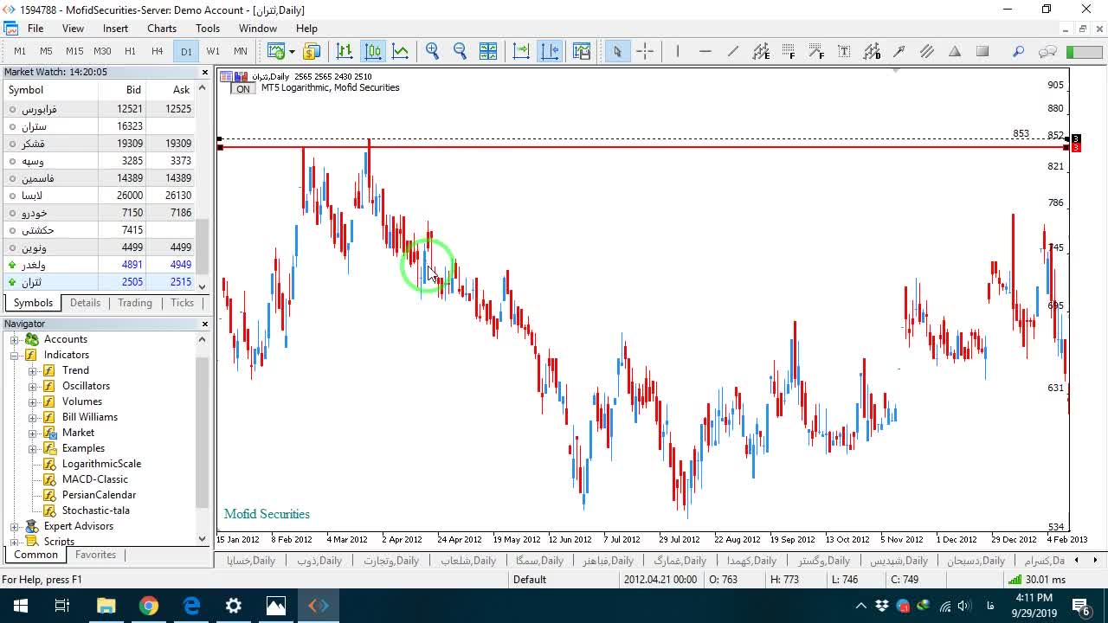Select the ولغدر row in Market Watch
1108x623 pixels.
point(100,265)
